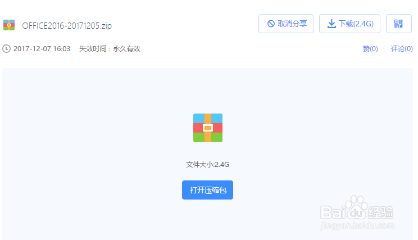Viewport: 418px width, 240px height.
Task: Click the file name OFFICE2016-20171205.zip
Action: point(67,26)
